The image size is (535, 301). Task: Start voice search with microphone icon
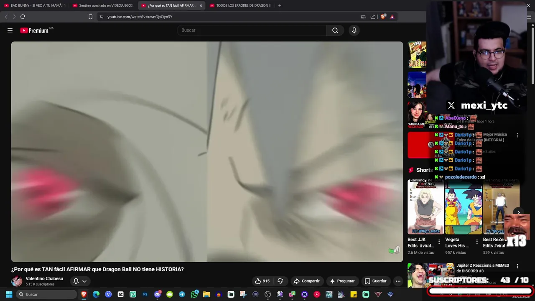click(354, 30)
